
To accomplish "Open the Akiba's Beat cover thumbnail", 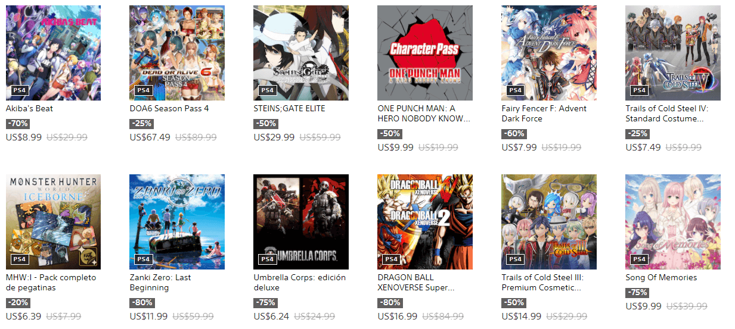I will (53, 53).
